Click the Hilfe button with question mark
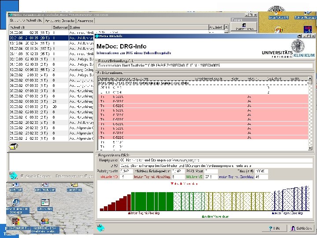317x238 pixels. 275,228
